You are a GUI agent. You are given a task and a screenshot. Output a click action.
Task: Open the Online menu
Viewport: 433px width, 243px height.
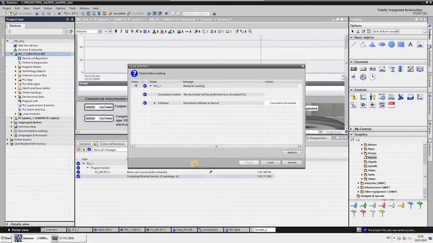click(48, 9)
